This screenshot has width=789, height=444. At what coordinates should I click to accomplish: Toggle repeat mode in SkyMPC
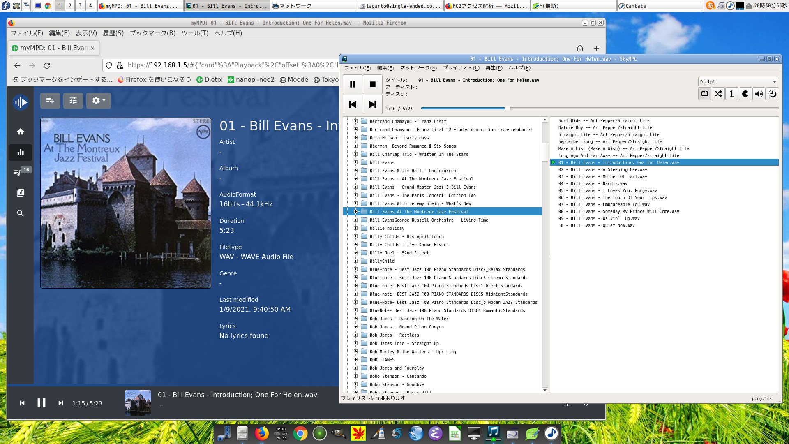click(704, 94)
